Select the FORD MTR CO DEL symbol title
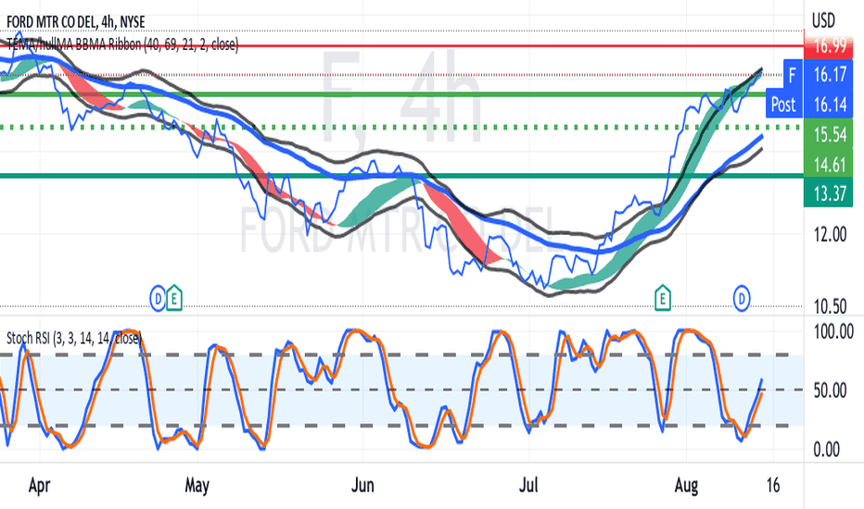 75,22
